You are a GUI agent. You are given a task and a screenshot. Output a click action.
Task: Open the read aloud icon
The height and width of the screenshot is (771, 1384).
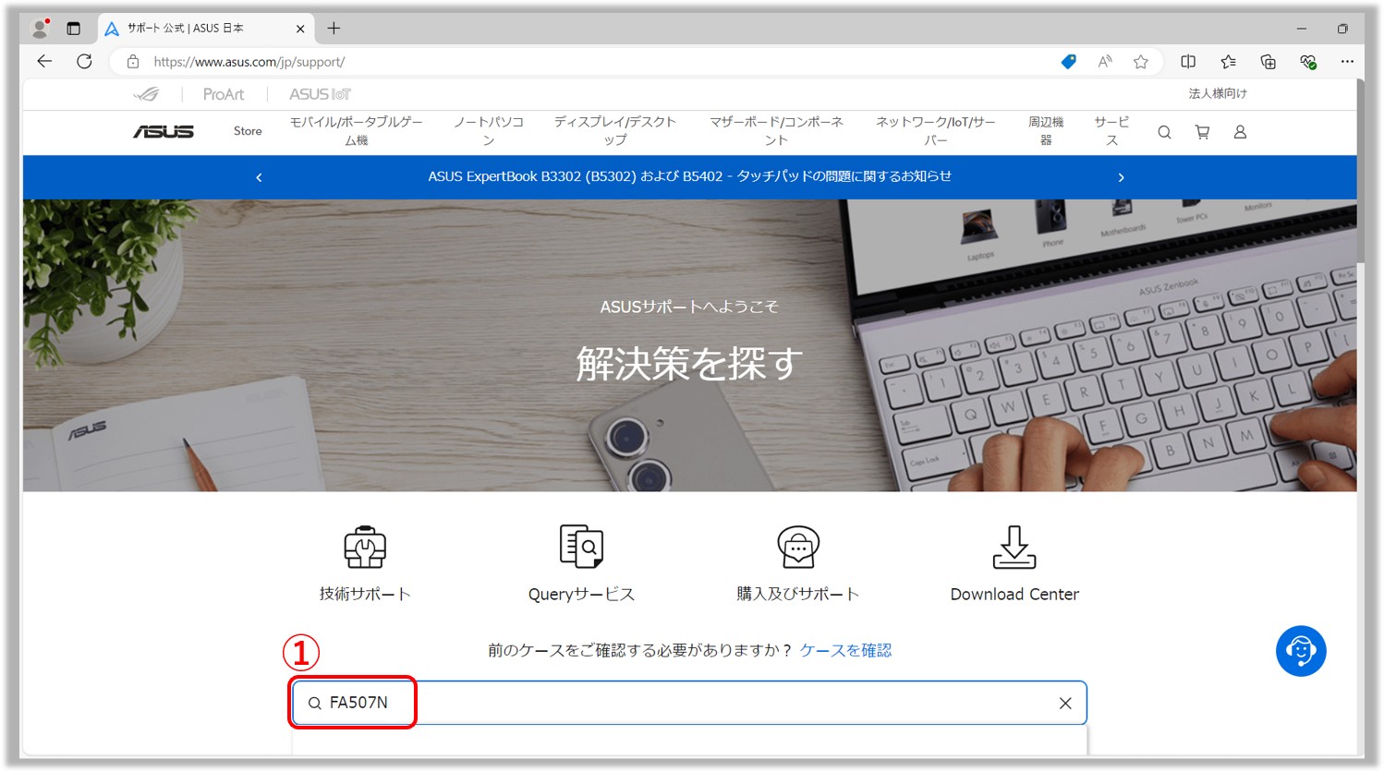pos(1104,62)
